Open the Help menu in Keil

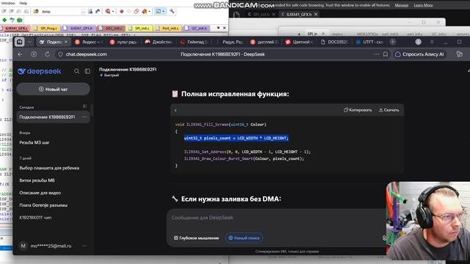(23, 3)
